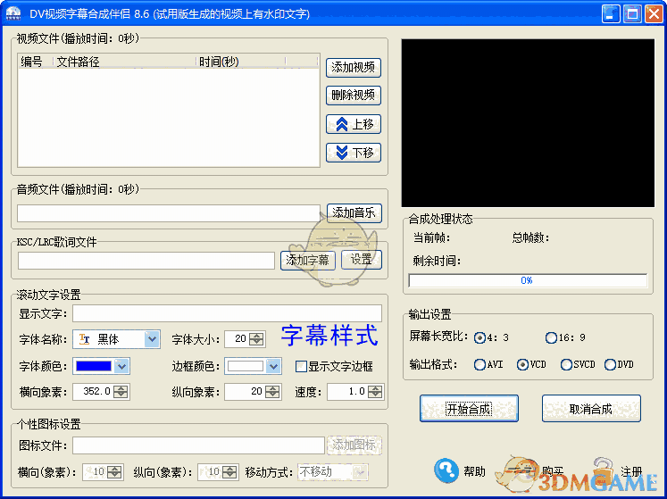
Task: Select VCD output format
Action: 522,364
